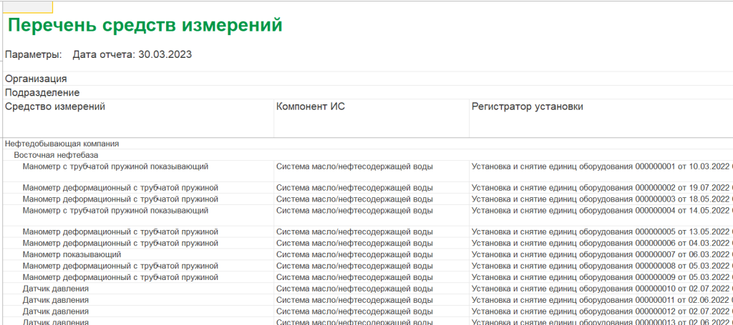This screenshot has height=325, width=733.
Task: Select the Средство измерений column header
Action: tap(55, 106)
